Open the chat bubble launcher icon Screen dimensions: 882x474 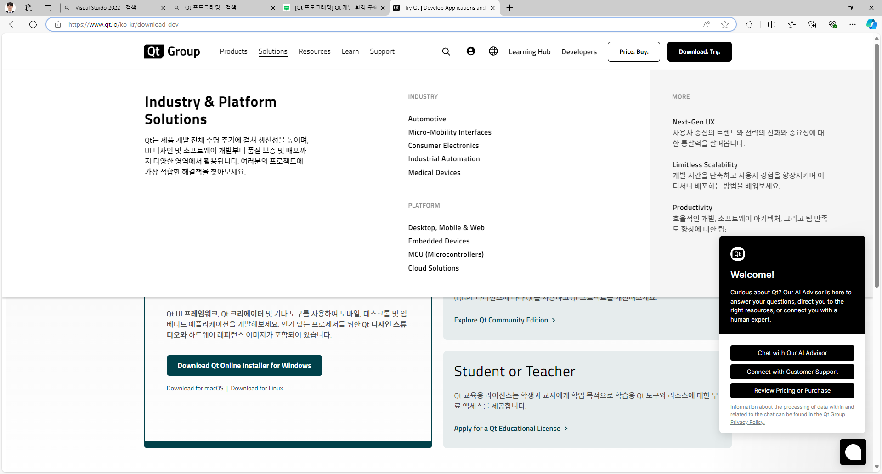[x=853, y=452]
